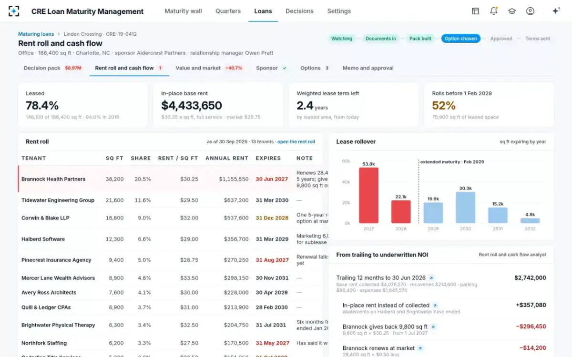Click the Documents in stage pill
Screen dimensions: 572x357
(381, 39)
